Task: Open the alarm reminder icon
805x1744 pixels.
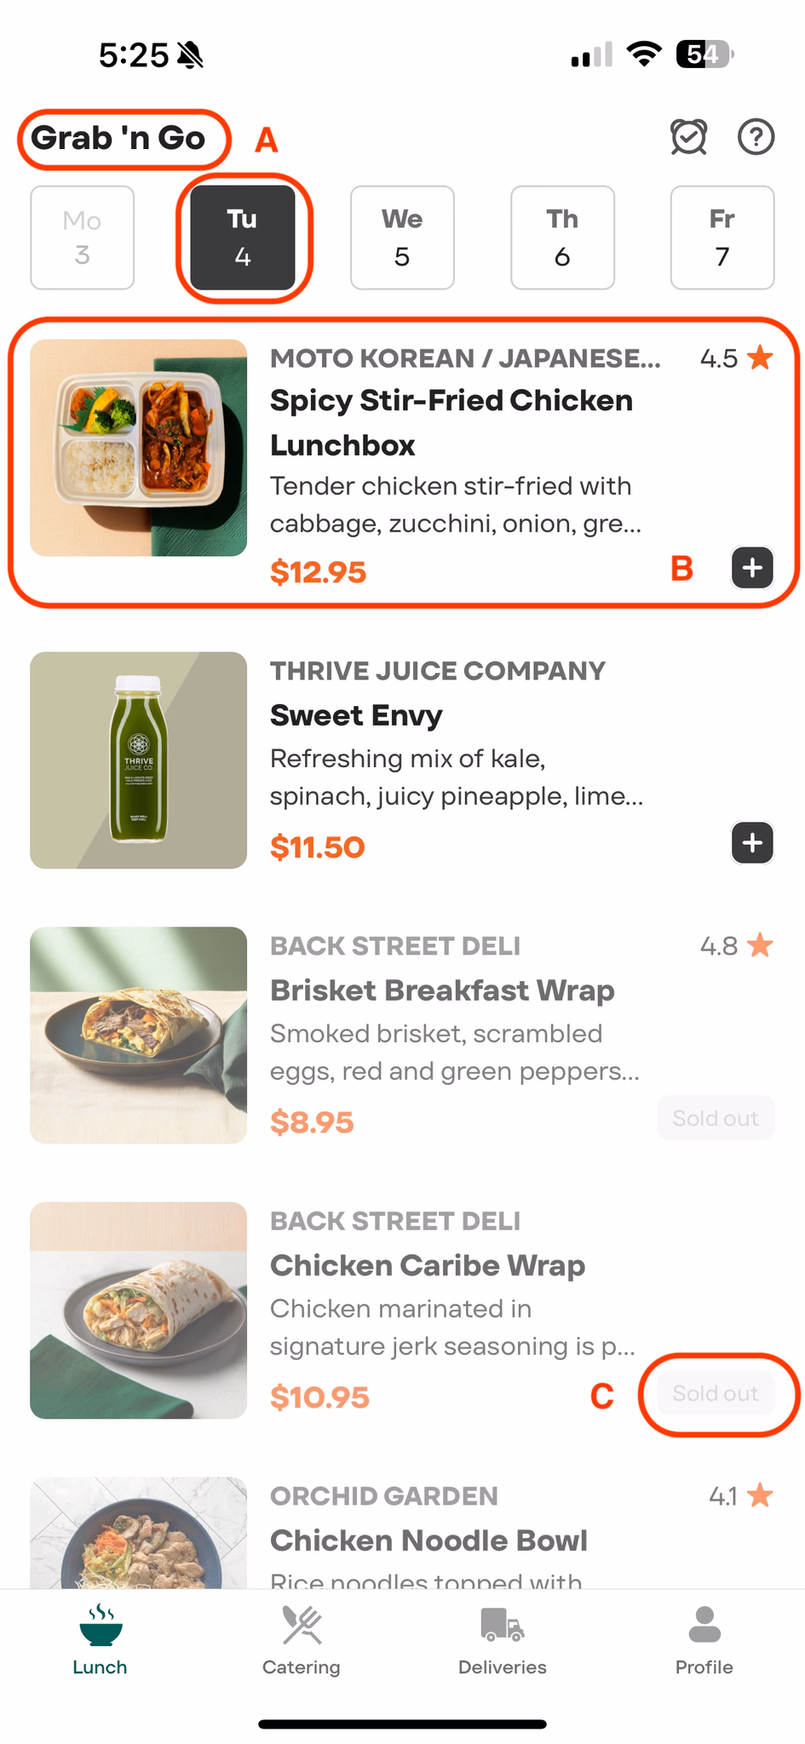Action: click(x=688, y=137)
